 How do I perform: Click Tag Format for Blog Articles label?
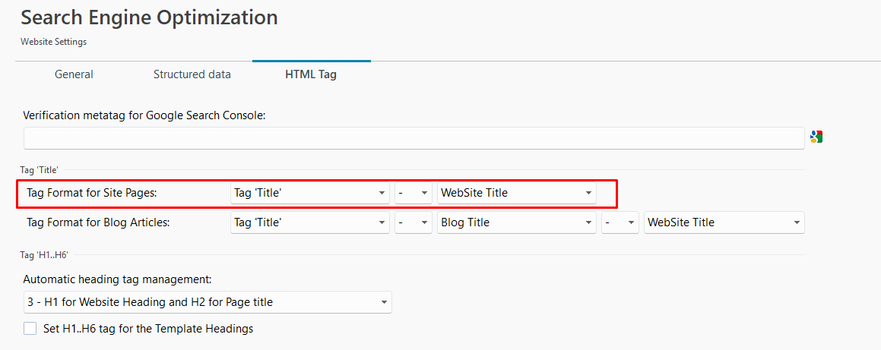click(98, 222)
